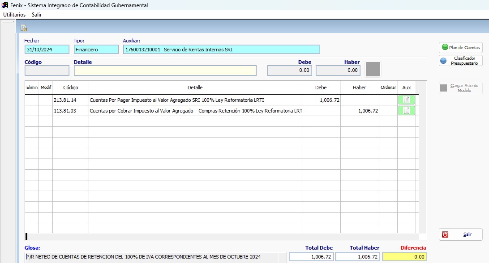Select the Fecha field showing 31/10/2024
This screenshot has width=489, height=263.
click(47, 50)
